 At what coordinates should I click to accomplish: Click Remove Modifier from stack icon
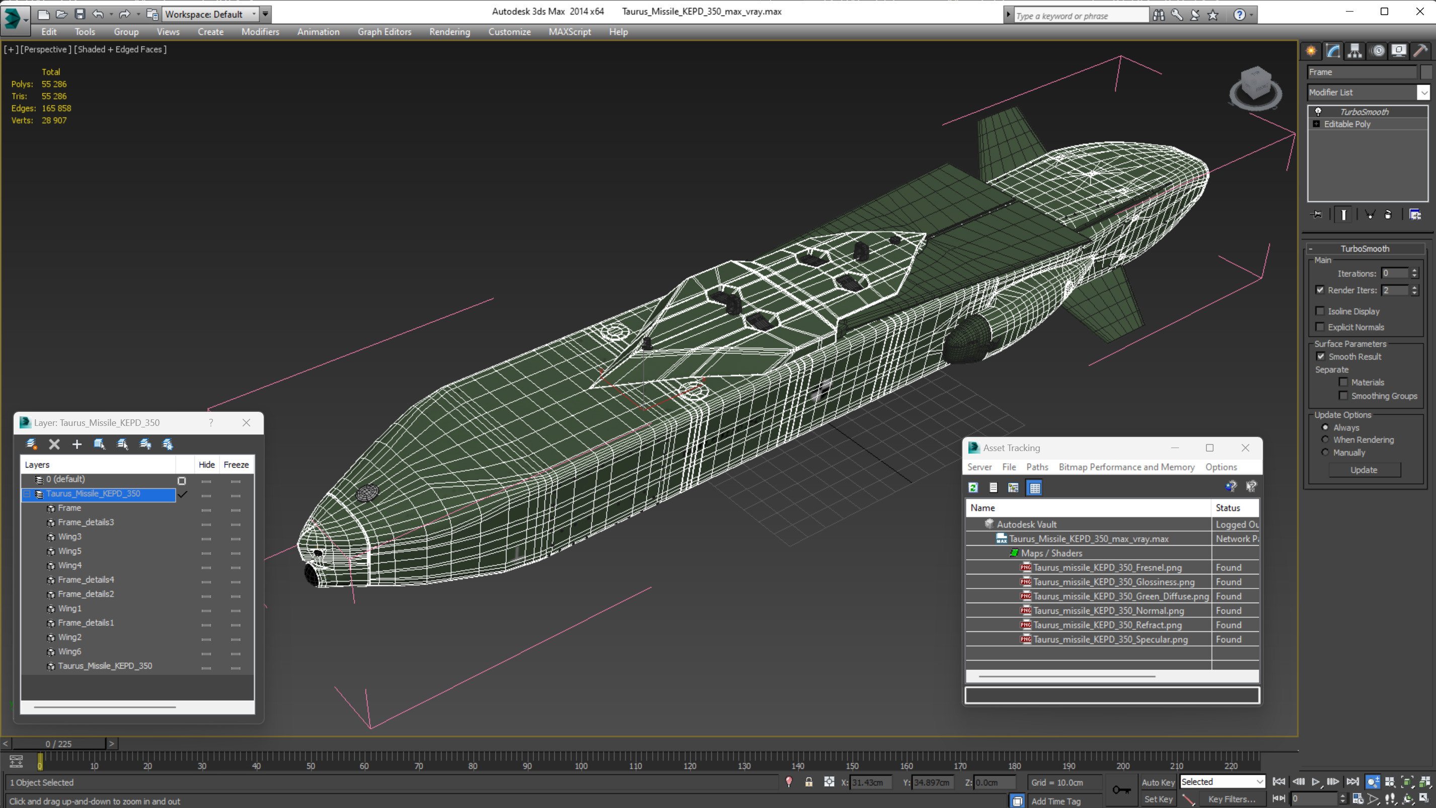(x=1388, y=214)
